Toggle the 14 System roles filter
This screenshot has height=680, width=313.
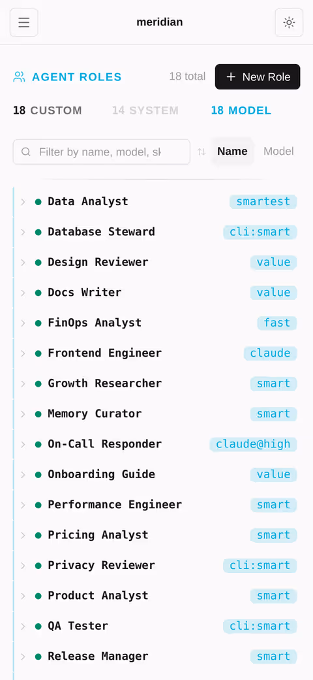[145, 110]
